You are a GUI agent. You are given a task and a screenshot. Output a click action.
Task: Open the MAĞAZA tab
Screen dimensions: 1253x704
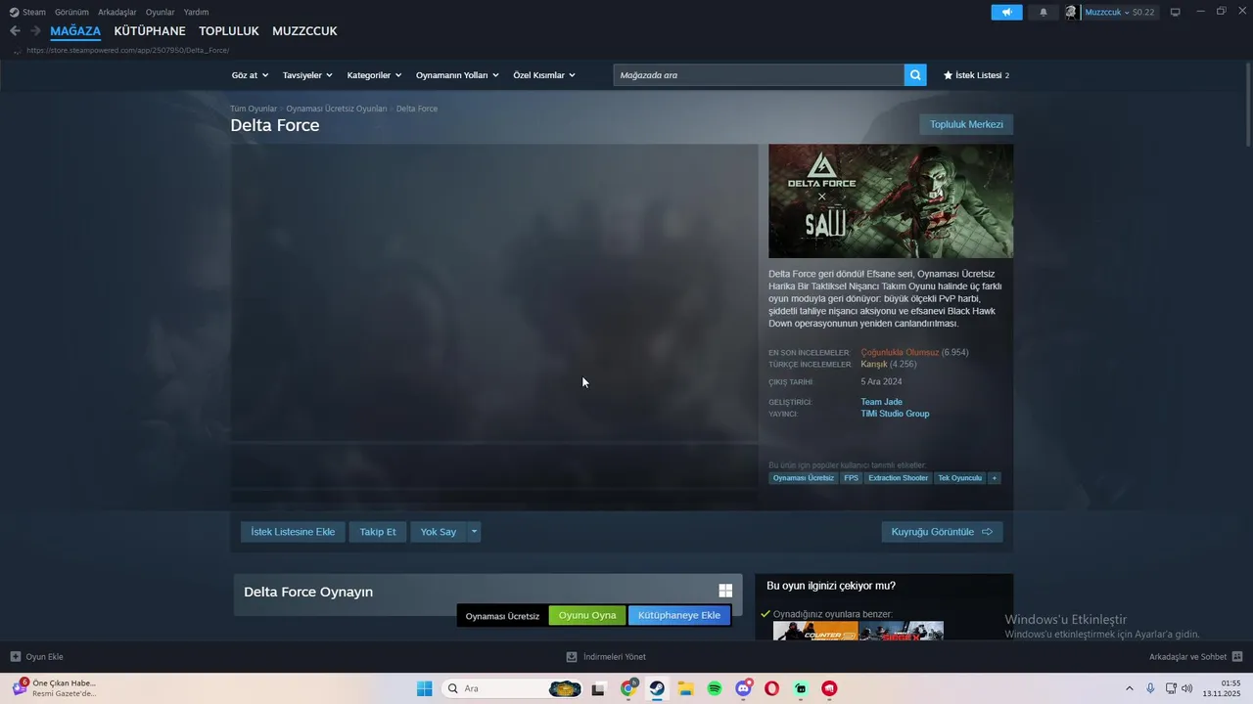click(x=75, y=31)
